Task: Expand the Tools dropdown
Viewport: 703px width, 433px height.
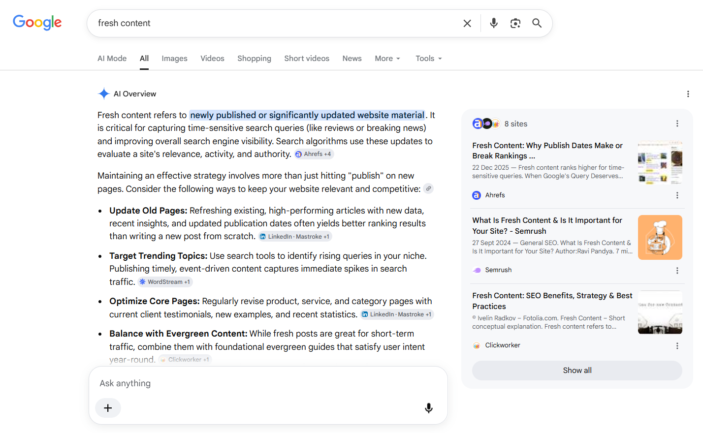Action: (x=429, y=59)
